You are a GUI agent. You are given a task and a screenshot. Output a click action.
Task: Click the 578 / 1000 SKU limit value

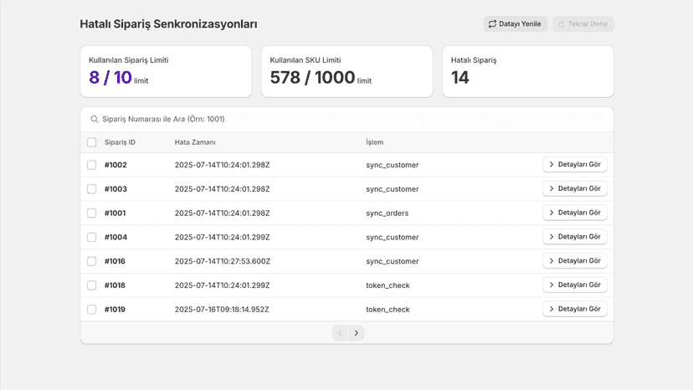click(x=312, y=78)
